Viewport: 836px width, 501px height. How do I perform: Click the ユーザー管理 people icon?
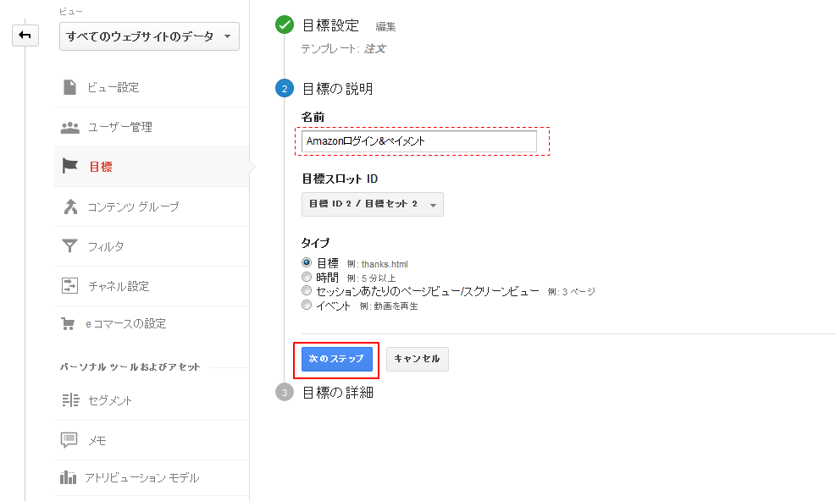click(69, 128)
